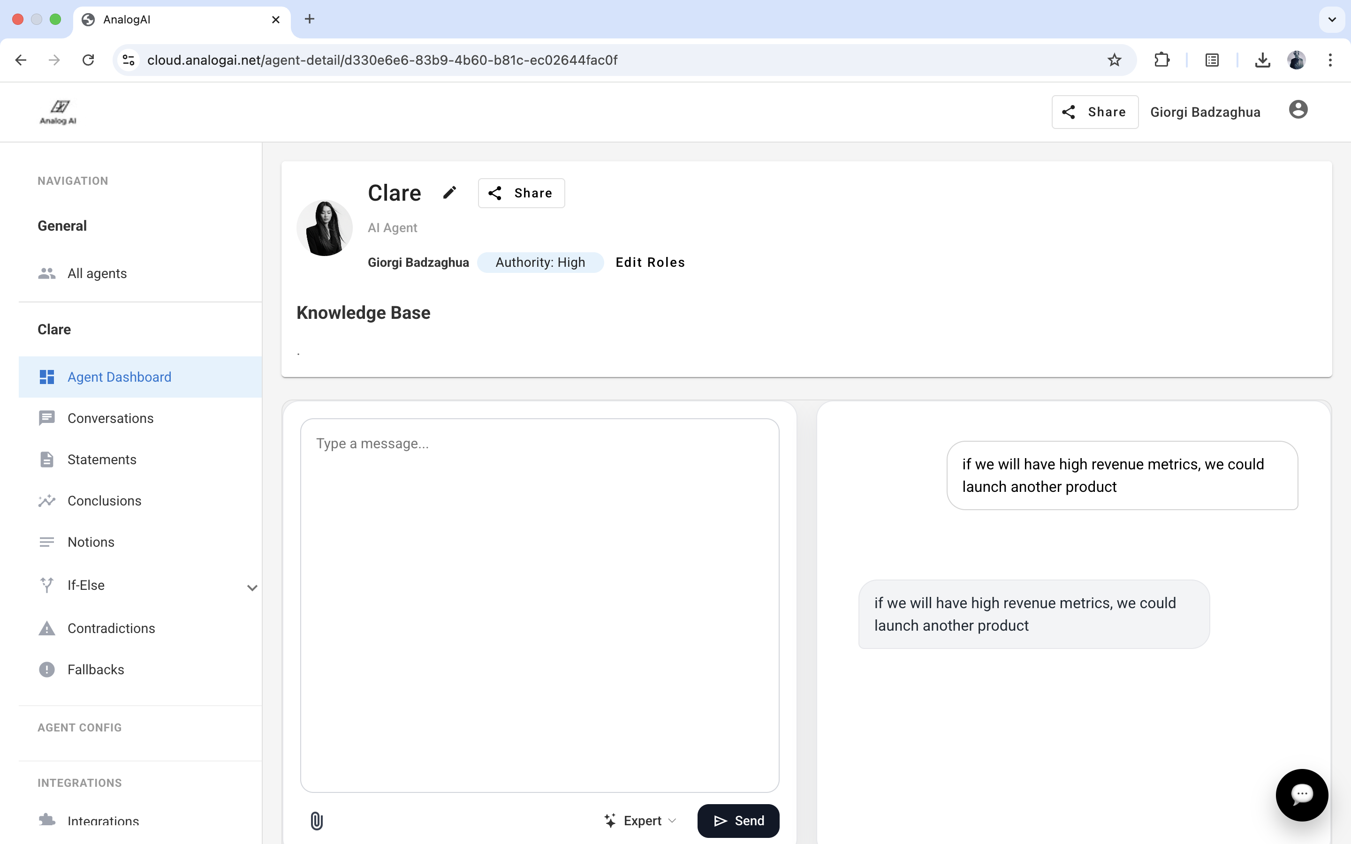Screen dimensions: 1351x844
Task: Open the tab search dropdown arrow
Action: [x=1331, y=20]
